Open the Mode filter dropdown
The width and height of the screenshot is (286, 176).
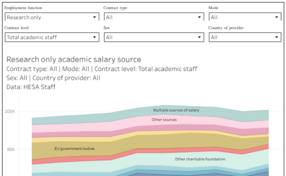245,17
